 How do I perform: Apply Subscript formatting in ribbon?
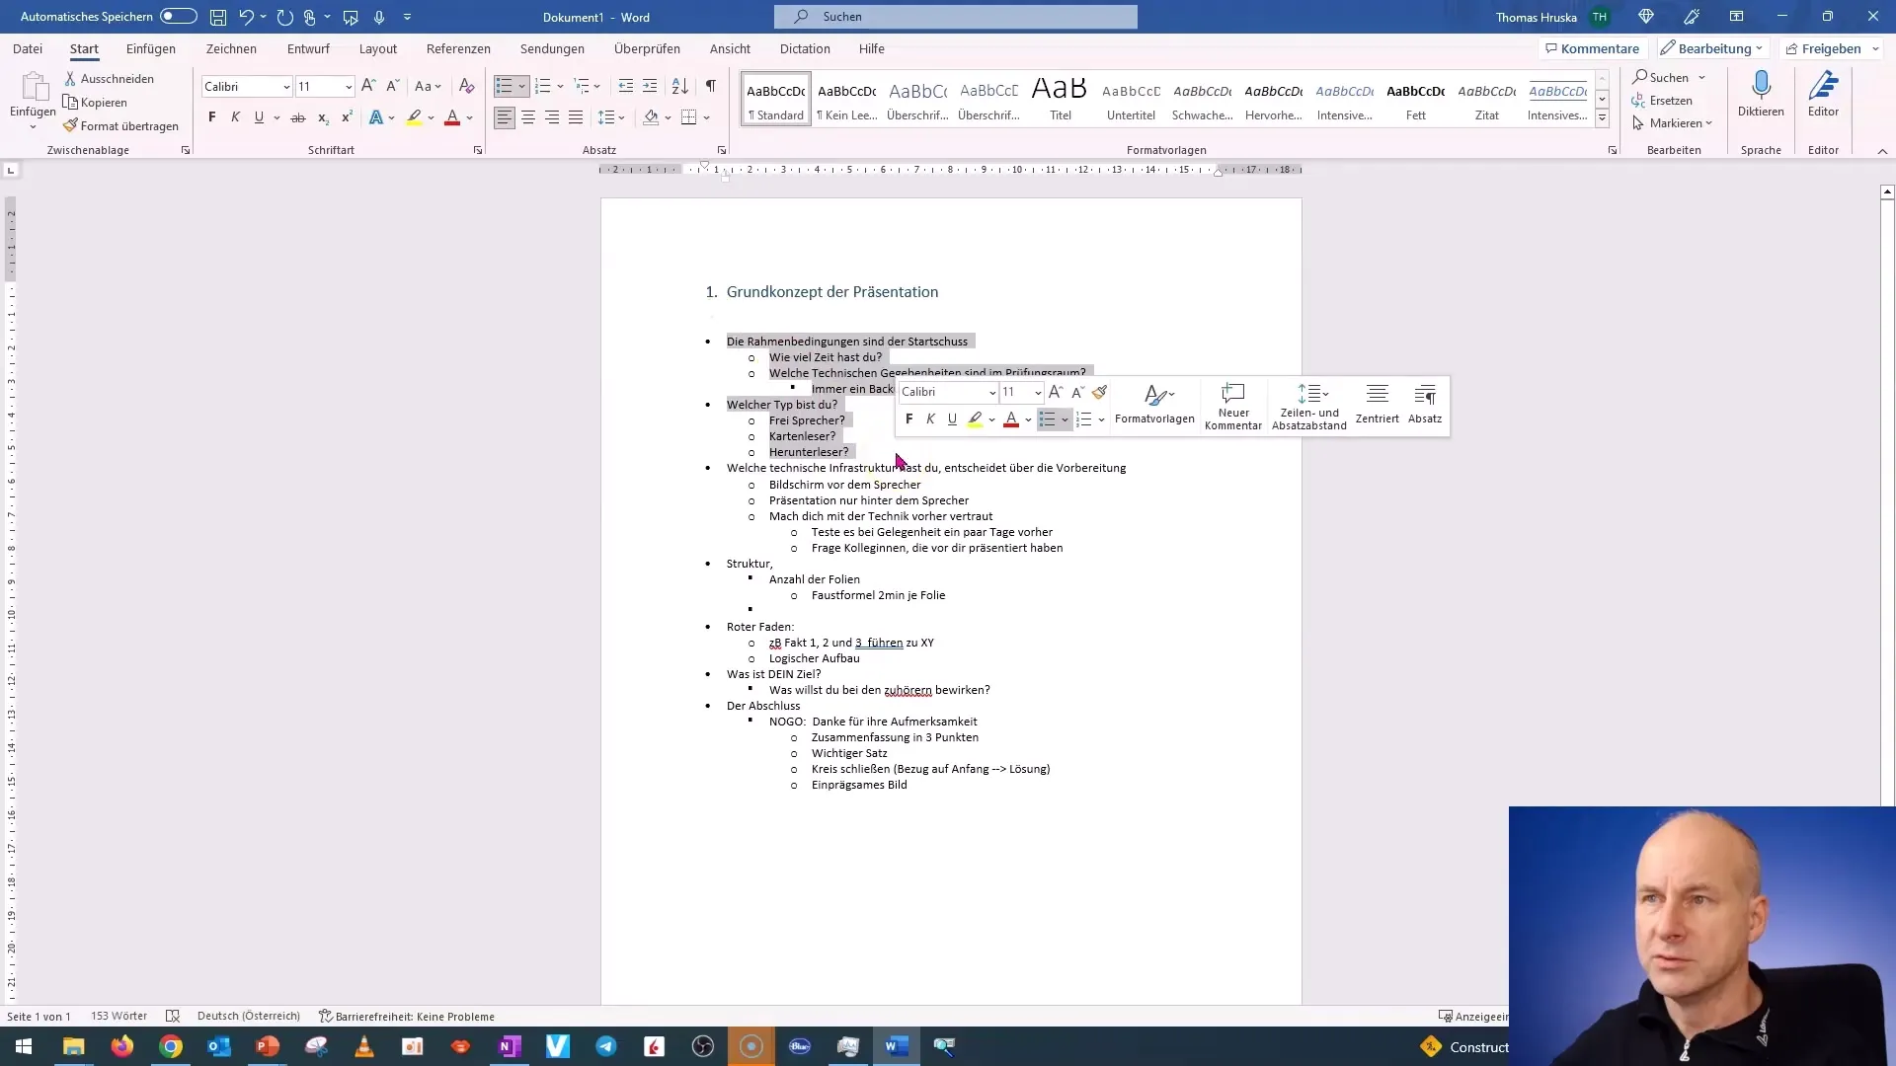pyautogui.click(x=323, y=117)
